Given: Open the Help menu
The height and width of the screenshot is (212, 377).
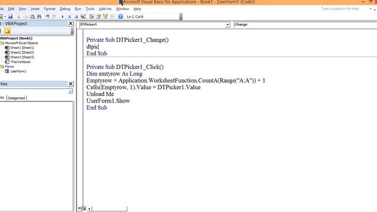Looking at the screenshot, I should coord(137,9).
